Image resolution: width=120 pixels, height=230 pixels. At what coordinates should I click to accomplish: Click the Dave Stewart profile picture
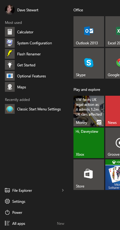coord(10,10)
